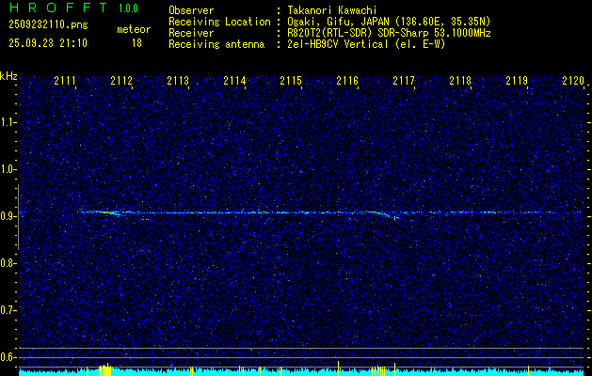Click the 0.9 kHz axis label
The height and width of the screenshot is (376, 592).
(8, 216)
